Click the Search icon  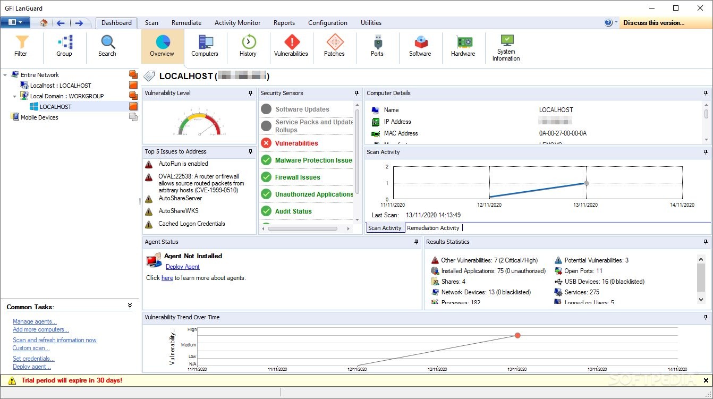pos(107,47)
